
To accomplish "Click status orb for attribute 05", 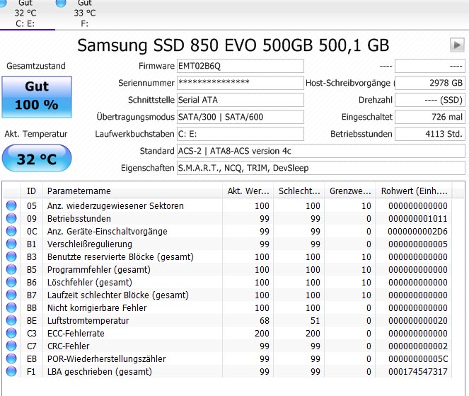I will 11,205.
